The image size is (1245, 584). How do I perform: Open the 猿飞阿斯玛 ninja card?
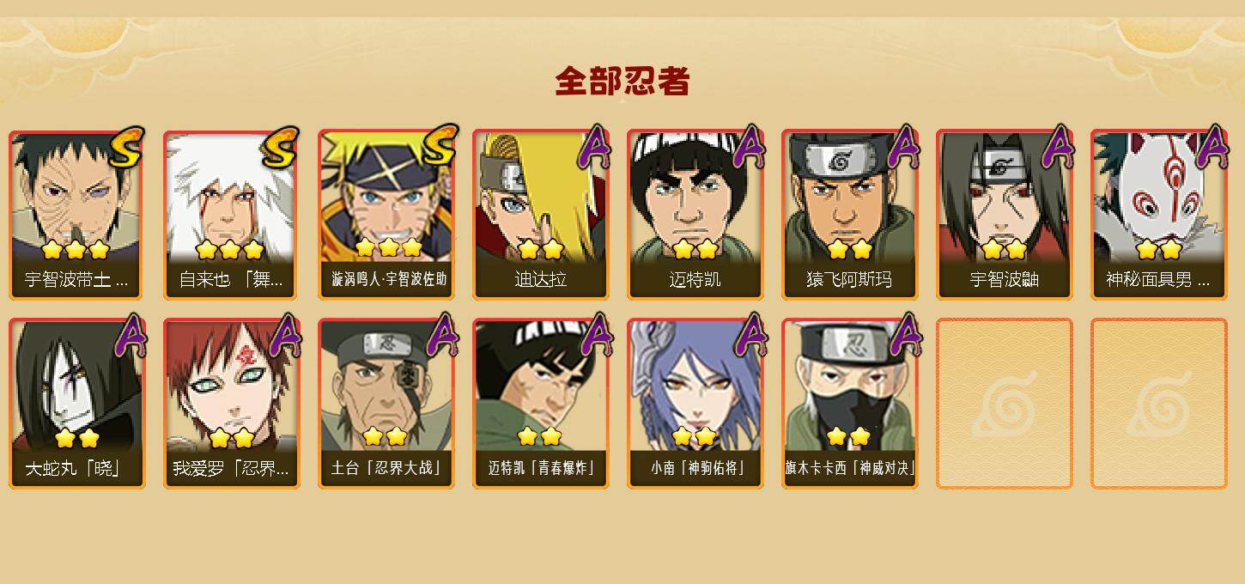click(850, 215)
